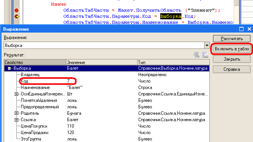Screen dimensions: 253x142
Task: Click the first small icon above the result table
Action: [x=196, y=55]
